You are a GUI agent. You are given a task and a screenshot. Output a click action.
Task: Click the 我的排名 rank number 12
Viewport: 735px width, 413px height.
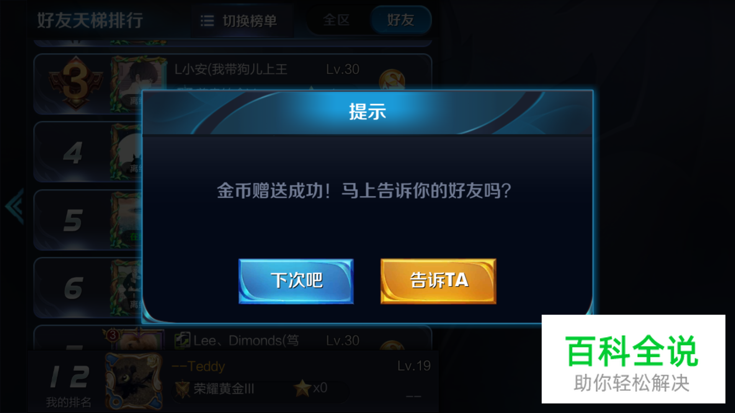(69, 377)
